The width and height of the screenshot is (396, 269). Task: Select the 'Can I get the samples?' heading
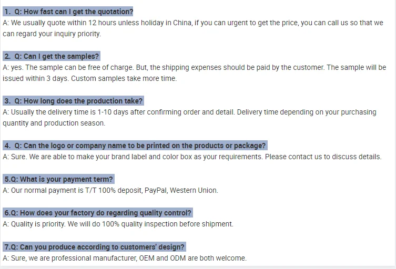[x=51, y=56]
